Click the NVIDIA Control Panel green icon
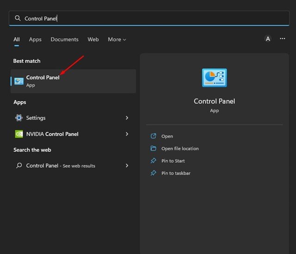 point(19,134)
